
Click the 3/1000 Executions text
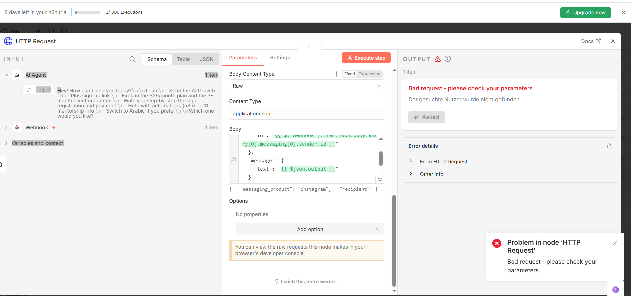(124, 12)
